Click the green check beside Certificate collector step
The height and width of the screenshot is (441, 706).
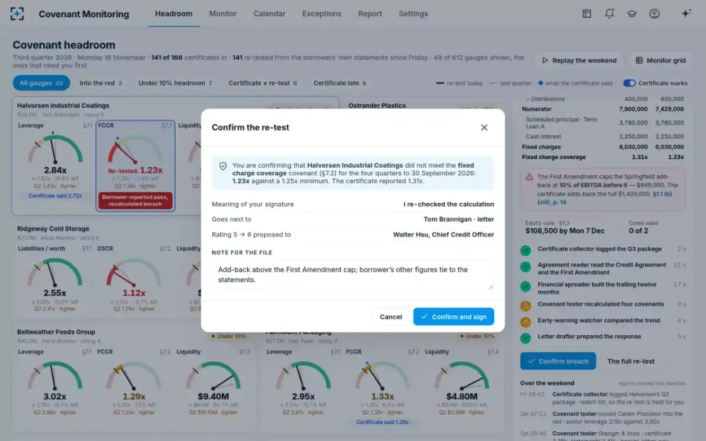pyautogui.click(x=525, y=250)
